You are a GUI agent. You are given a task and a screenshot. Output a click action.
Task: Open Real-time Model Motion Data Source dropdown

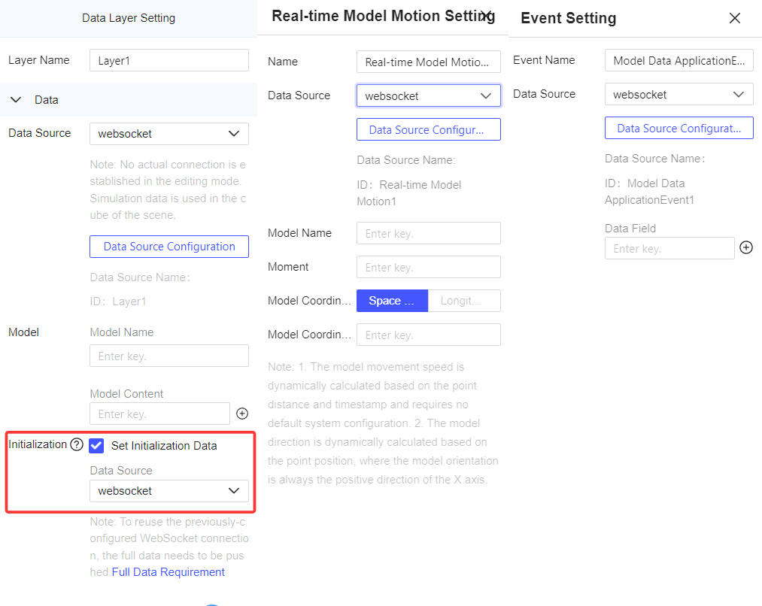point(429,96)
